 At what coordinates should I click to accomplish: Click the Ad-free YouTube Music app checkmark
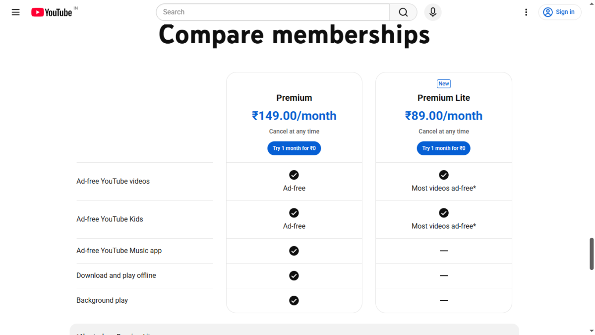click(x=294, y=251)
